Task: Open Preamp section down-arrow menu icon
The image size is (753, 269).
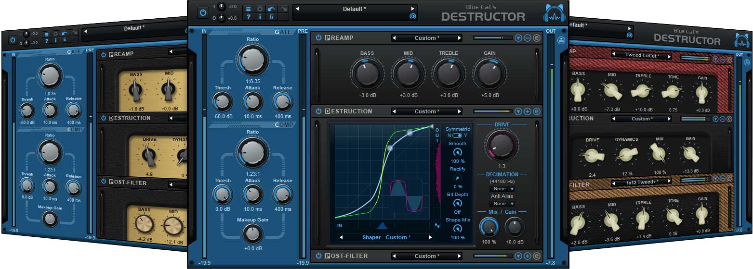Action: click(518, 38)
